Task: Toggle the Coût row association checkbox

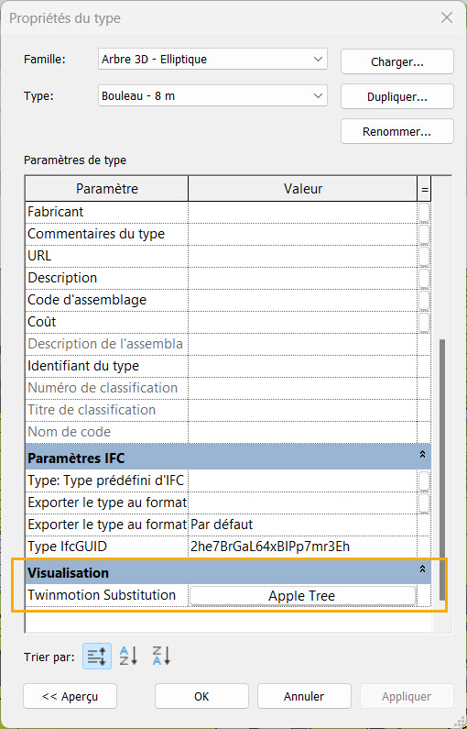Action: pos(424,322)
